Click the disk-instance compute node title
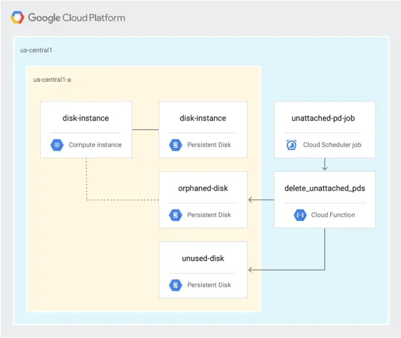This screenshot has width=401, height=338. tap(86, 118)
